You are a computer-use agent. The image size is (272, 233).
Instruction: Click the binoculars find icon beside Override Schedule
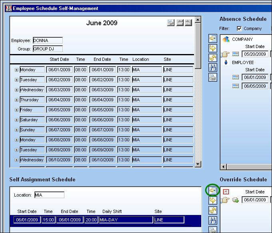pos(213,221)
